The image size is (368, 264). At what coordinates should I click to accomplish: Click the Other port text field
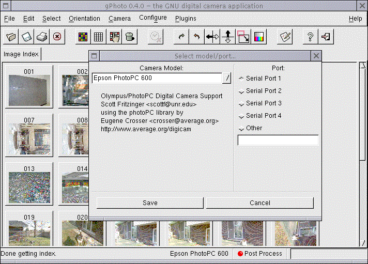pyautogui.click(x=278, y=140)
